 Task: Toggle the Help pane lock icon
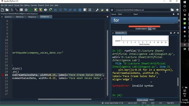coord(174,14)
